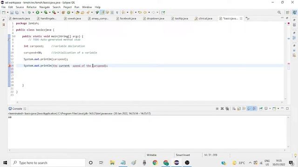This screenshot has height=167, width=298.
Task: Click the Coverage run icon
Action: pyautogui.click(x=46, y=13)
